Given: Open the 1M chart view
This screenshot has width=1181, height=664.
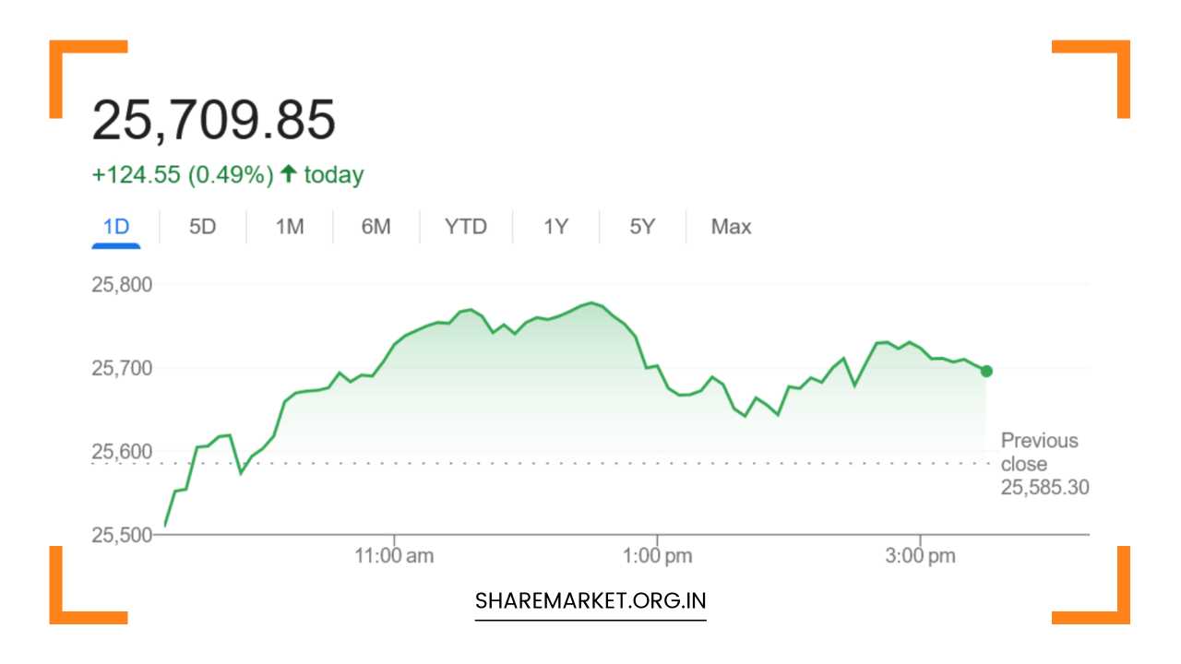Looking at the screenshot, I should 289,227.
